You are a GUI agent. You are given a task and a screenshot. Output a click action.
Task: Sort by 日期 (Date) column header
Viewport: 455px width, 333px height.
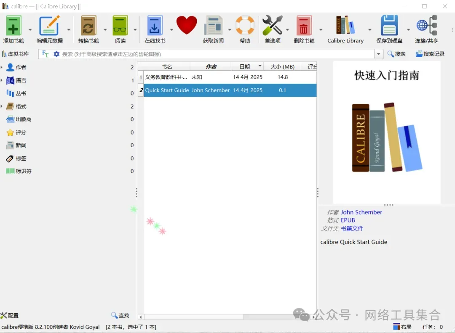[x=247, y=66]
